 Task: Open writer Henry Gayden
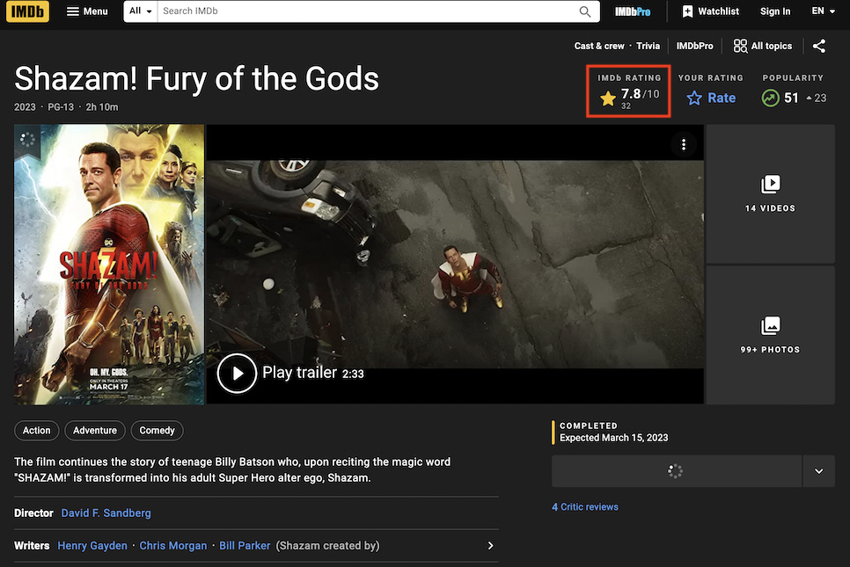92,545
